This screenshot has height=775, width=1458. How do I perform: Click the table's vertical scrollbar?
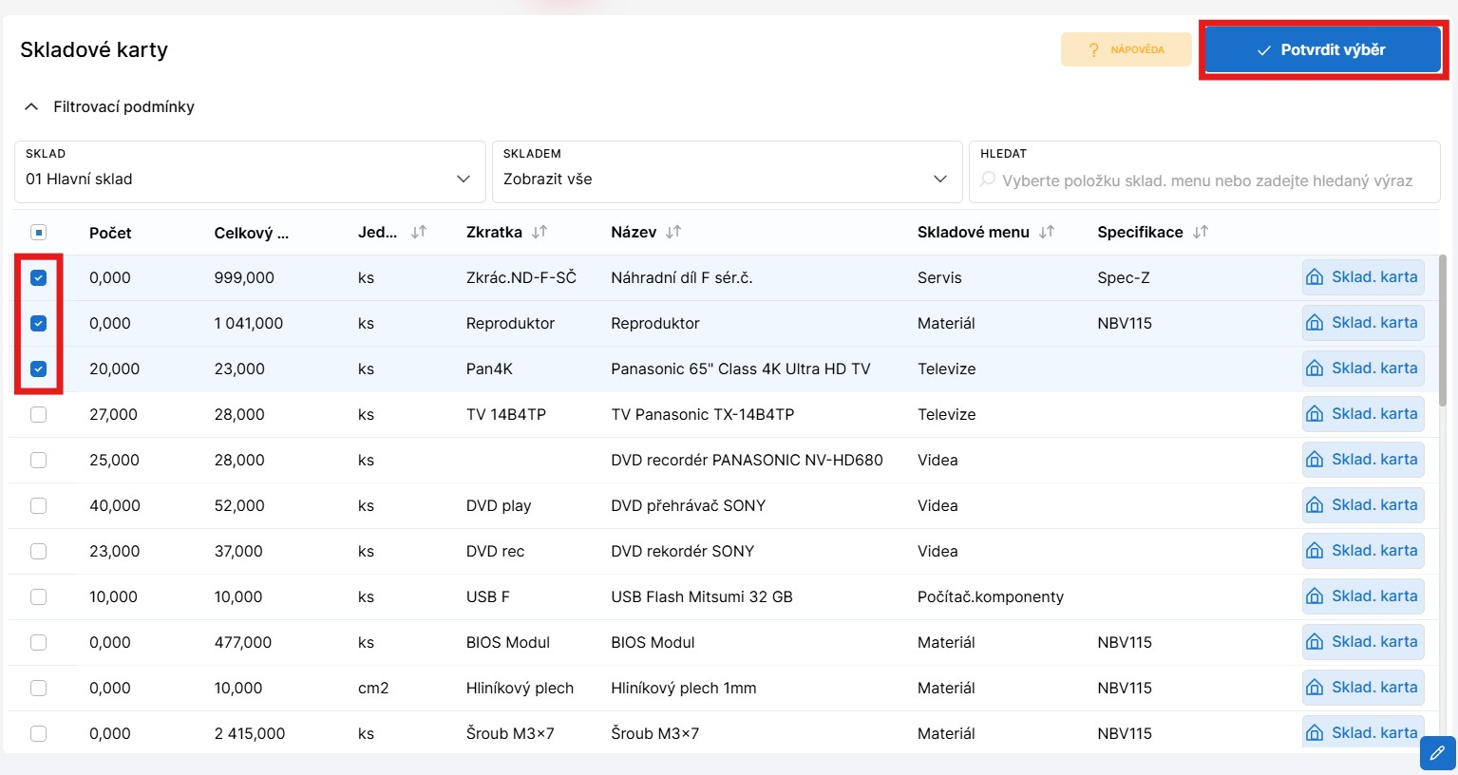[x=1444, y=331]
